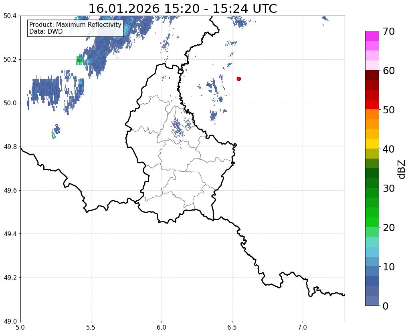Click the y-axis tick label '49.2'

click(x=10, y=278)
